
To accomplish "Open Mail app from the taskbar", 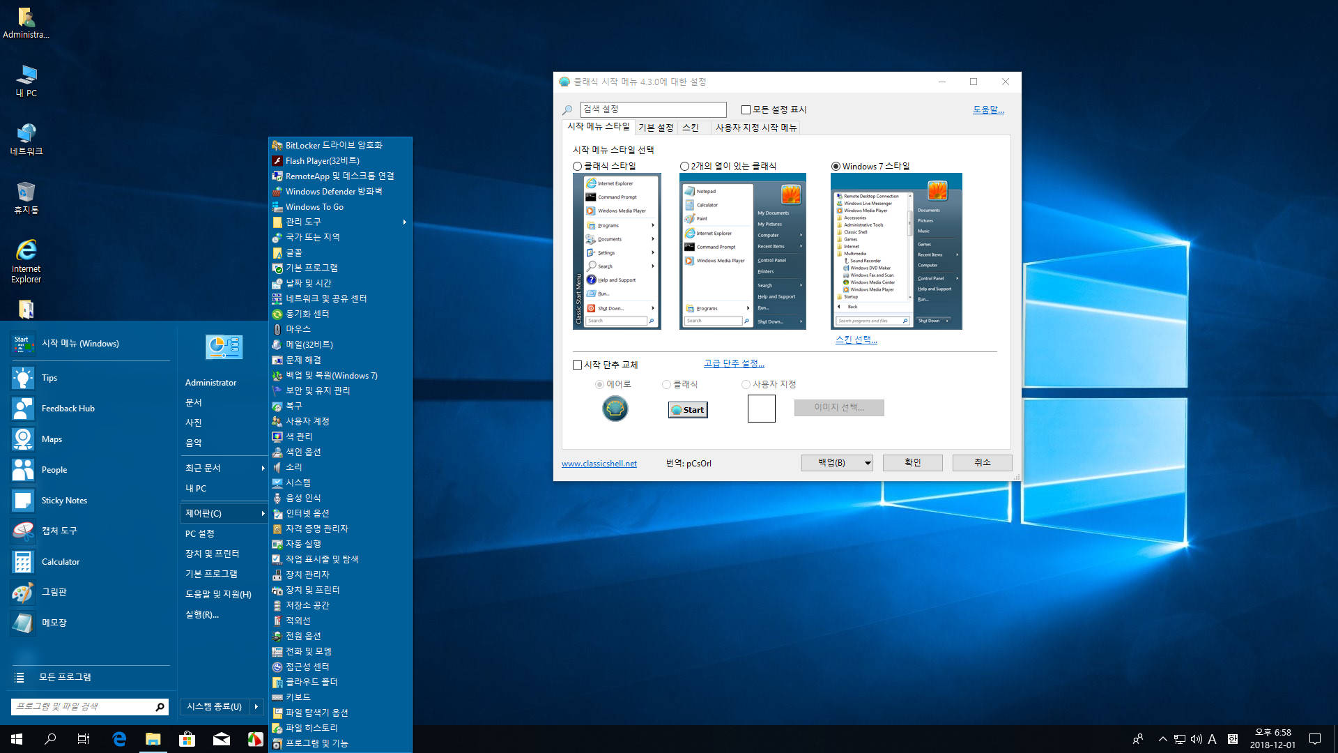I will coord(221,739).
